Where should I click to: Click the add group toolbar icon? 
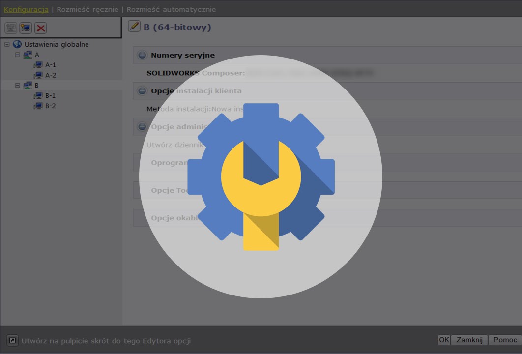[11, 28]
